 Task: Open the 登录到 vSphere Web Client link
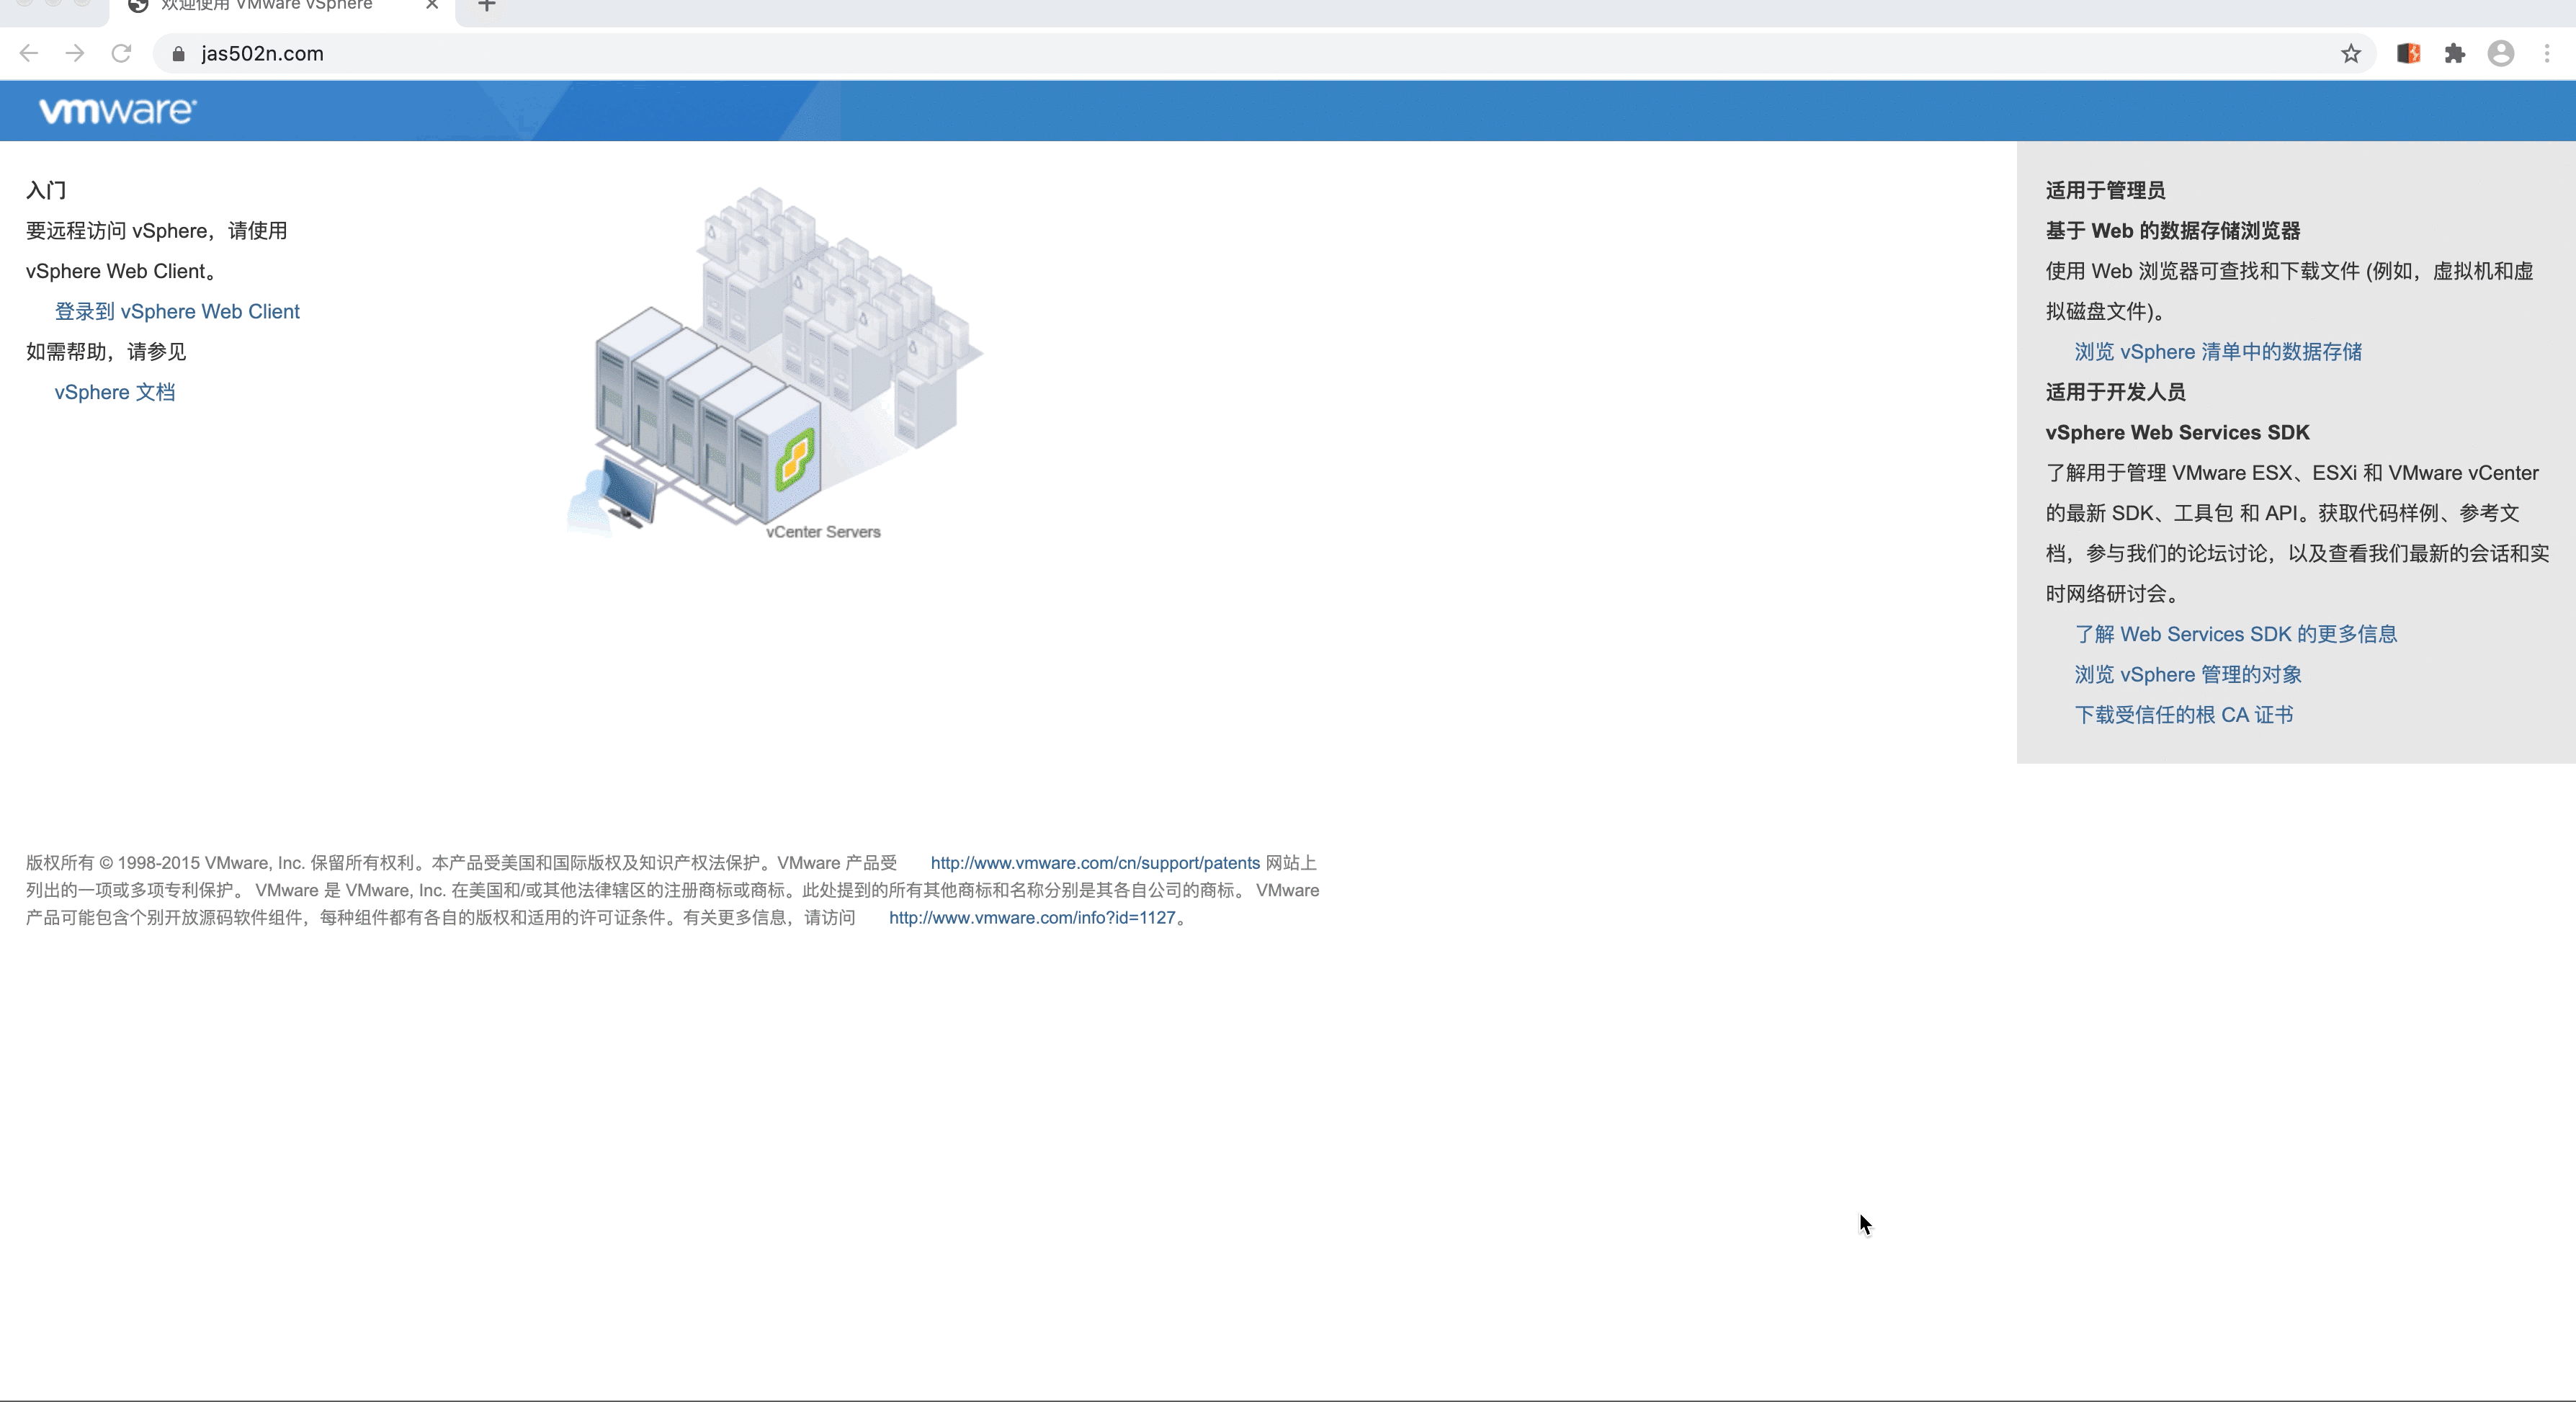coord(177,311)
